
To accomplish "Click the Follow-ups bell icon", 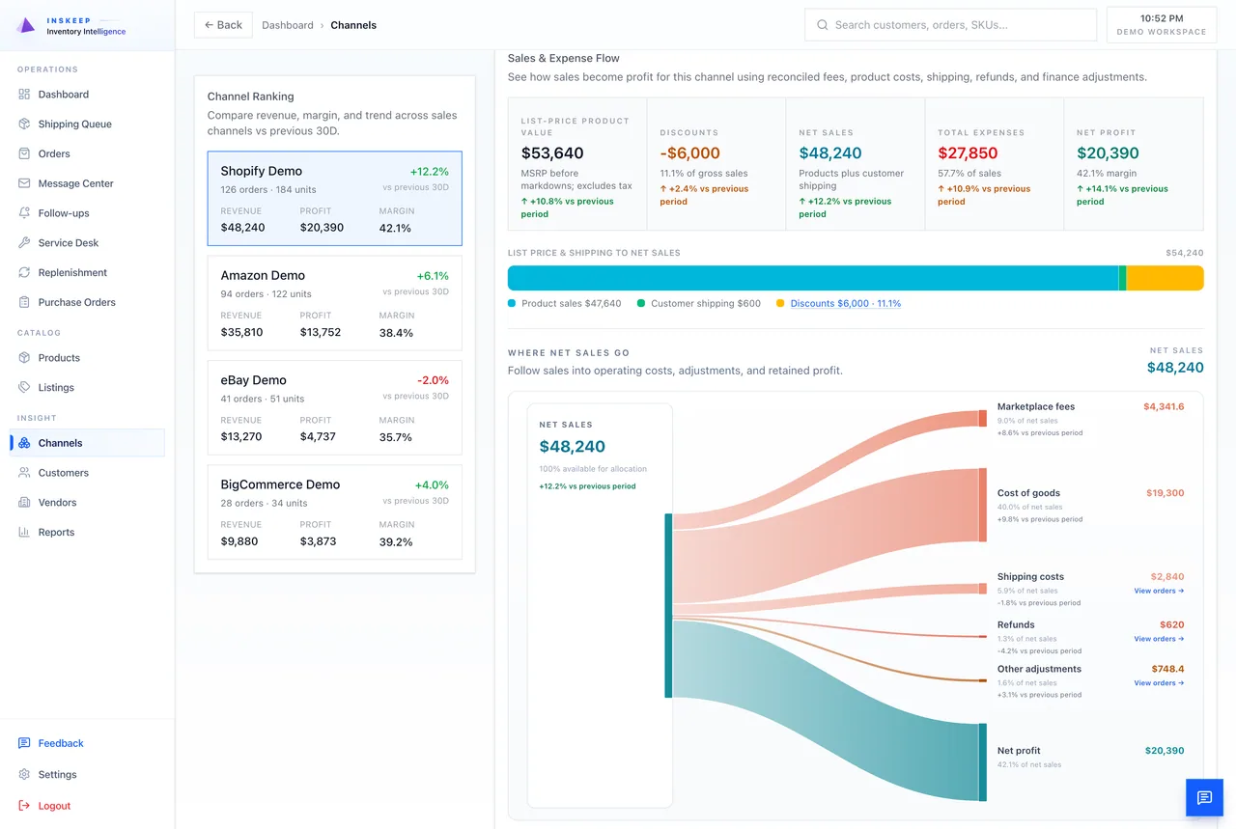I will (x=24, y=213).
